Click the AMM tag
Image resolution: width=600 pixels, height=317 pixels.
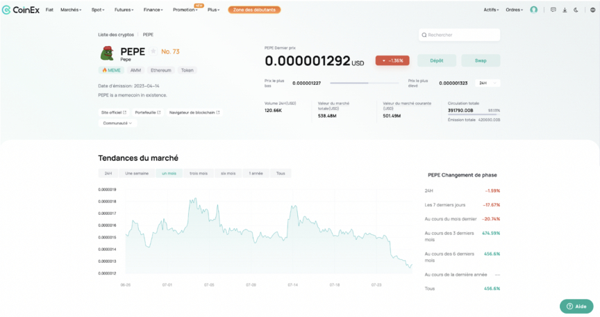[136, 70]
